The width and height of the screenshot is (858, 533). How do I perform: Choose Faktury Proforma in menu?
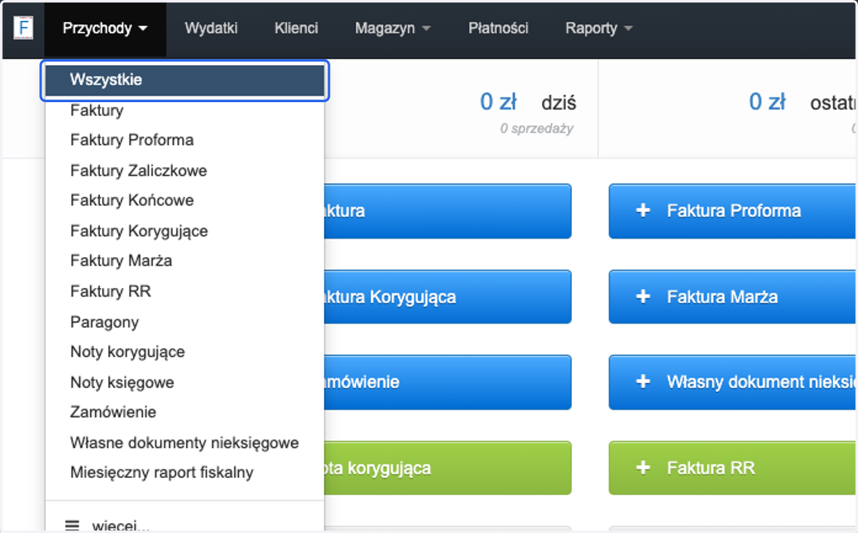[x=184, y=140]
